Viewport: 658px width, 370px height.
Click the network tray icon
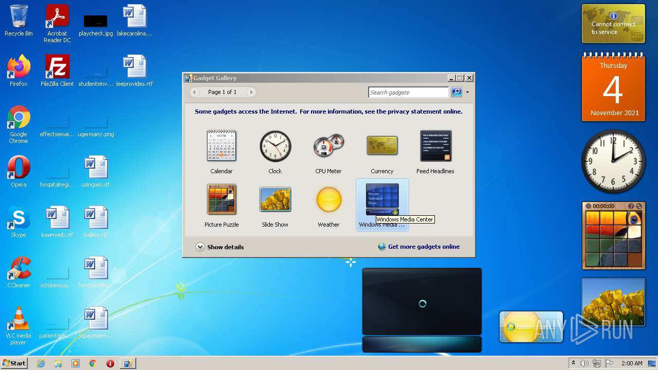(597, 363)
